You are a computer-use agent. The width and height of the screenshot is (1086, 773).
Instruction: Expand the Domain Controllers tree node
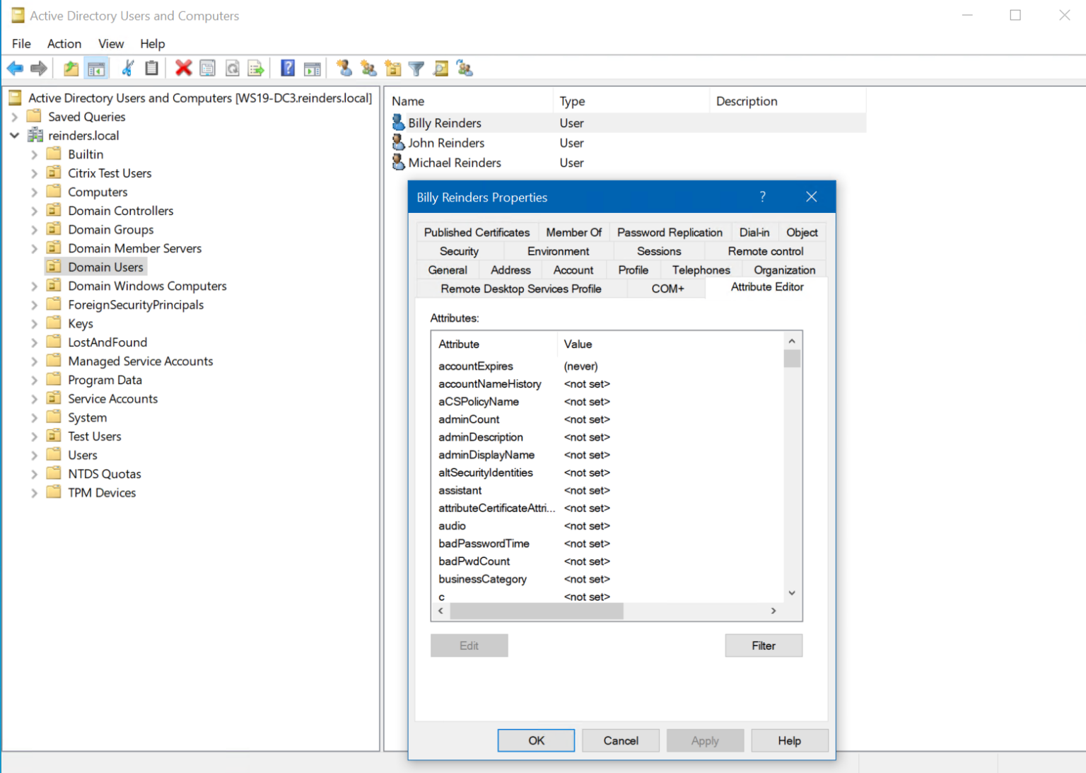click(35, 210)
